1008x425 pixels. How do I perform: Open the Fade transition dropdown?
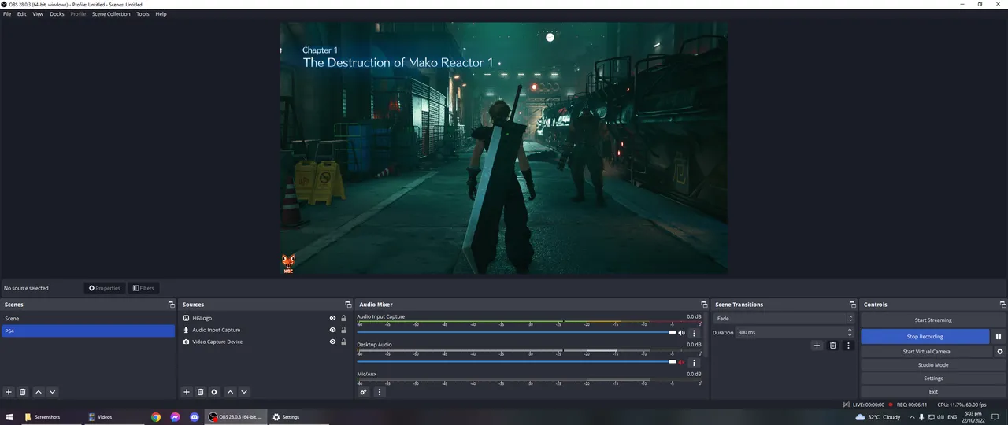point(783,319)
